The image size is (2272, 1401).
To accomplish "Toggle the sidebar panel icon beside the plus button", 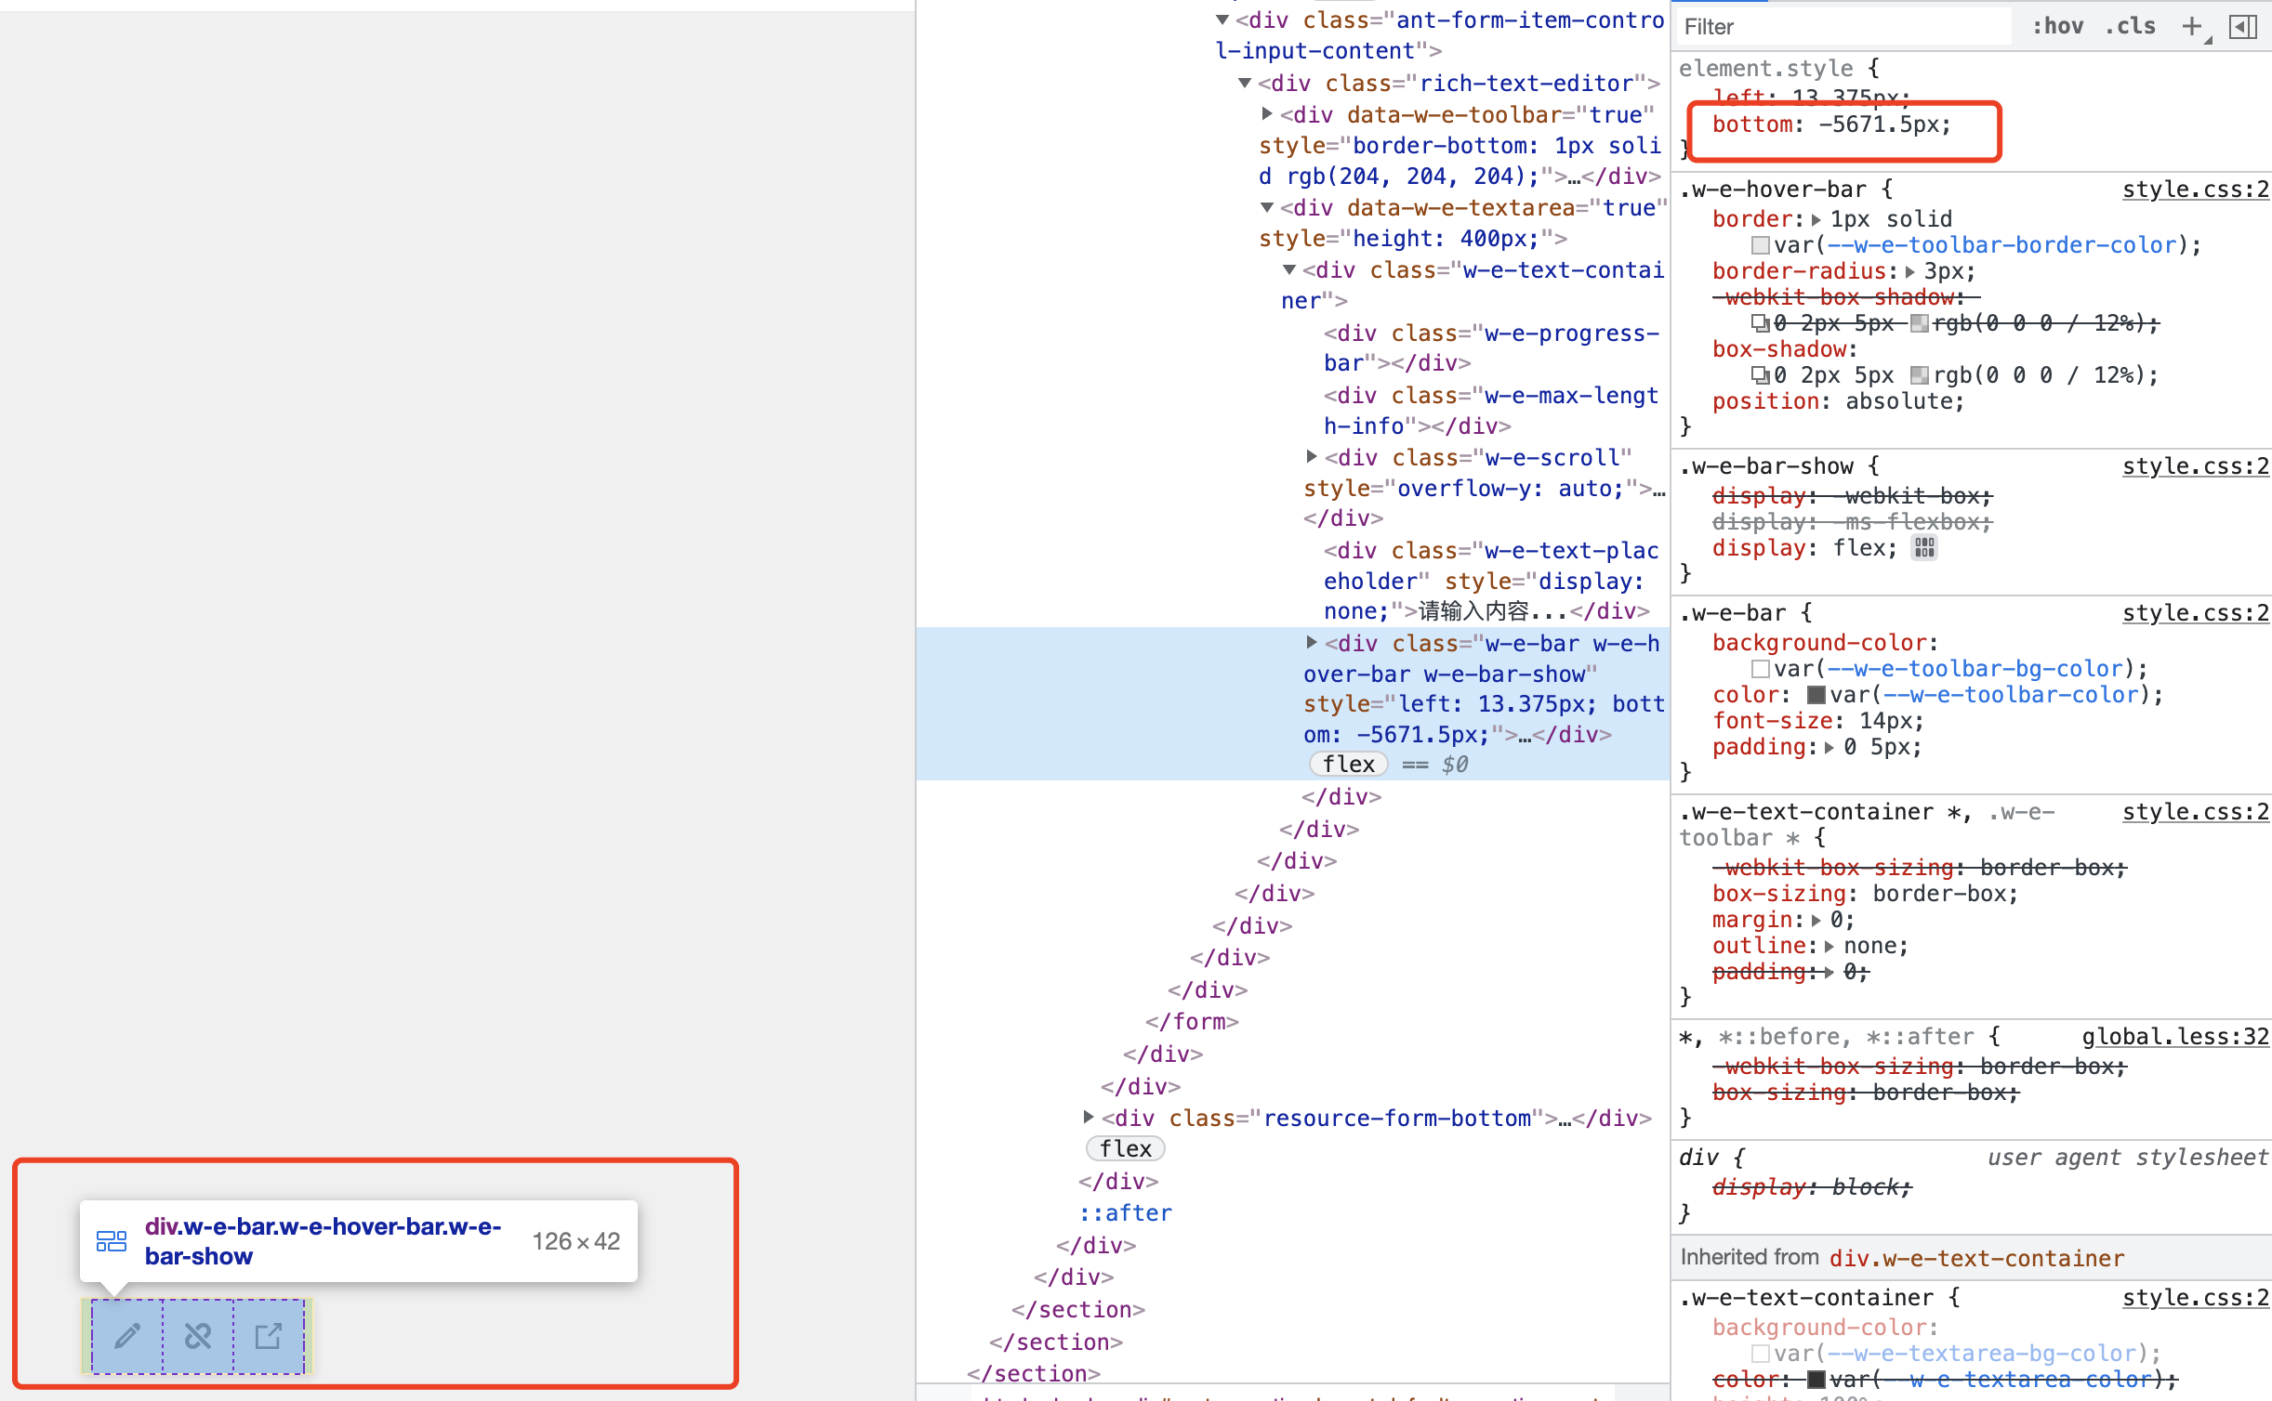I will tap(2244, 26).
